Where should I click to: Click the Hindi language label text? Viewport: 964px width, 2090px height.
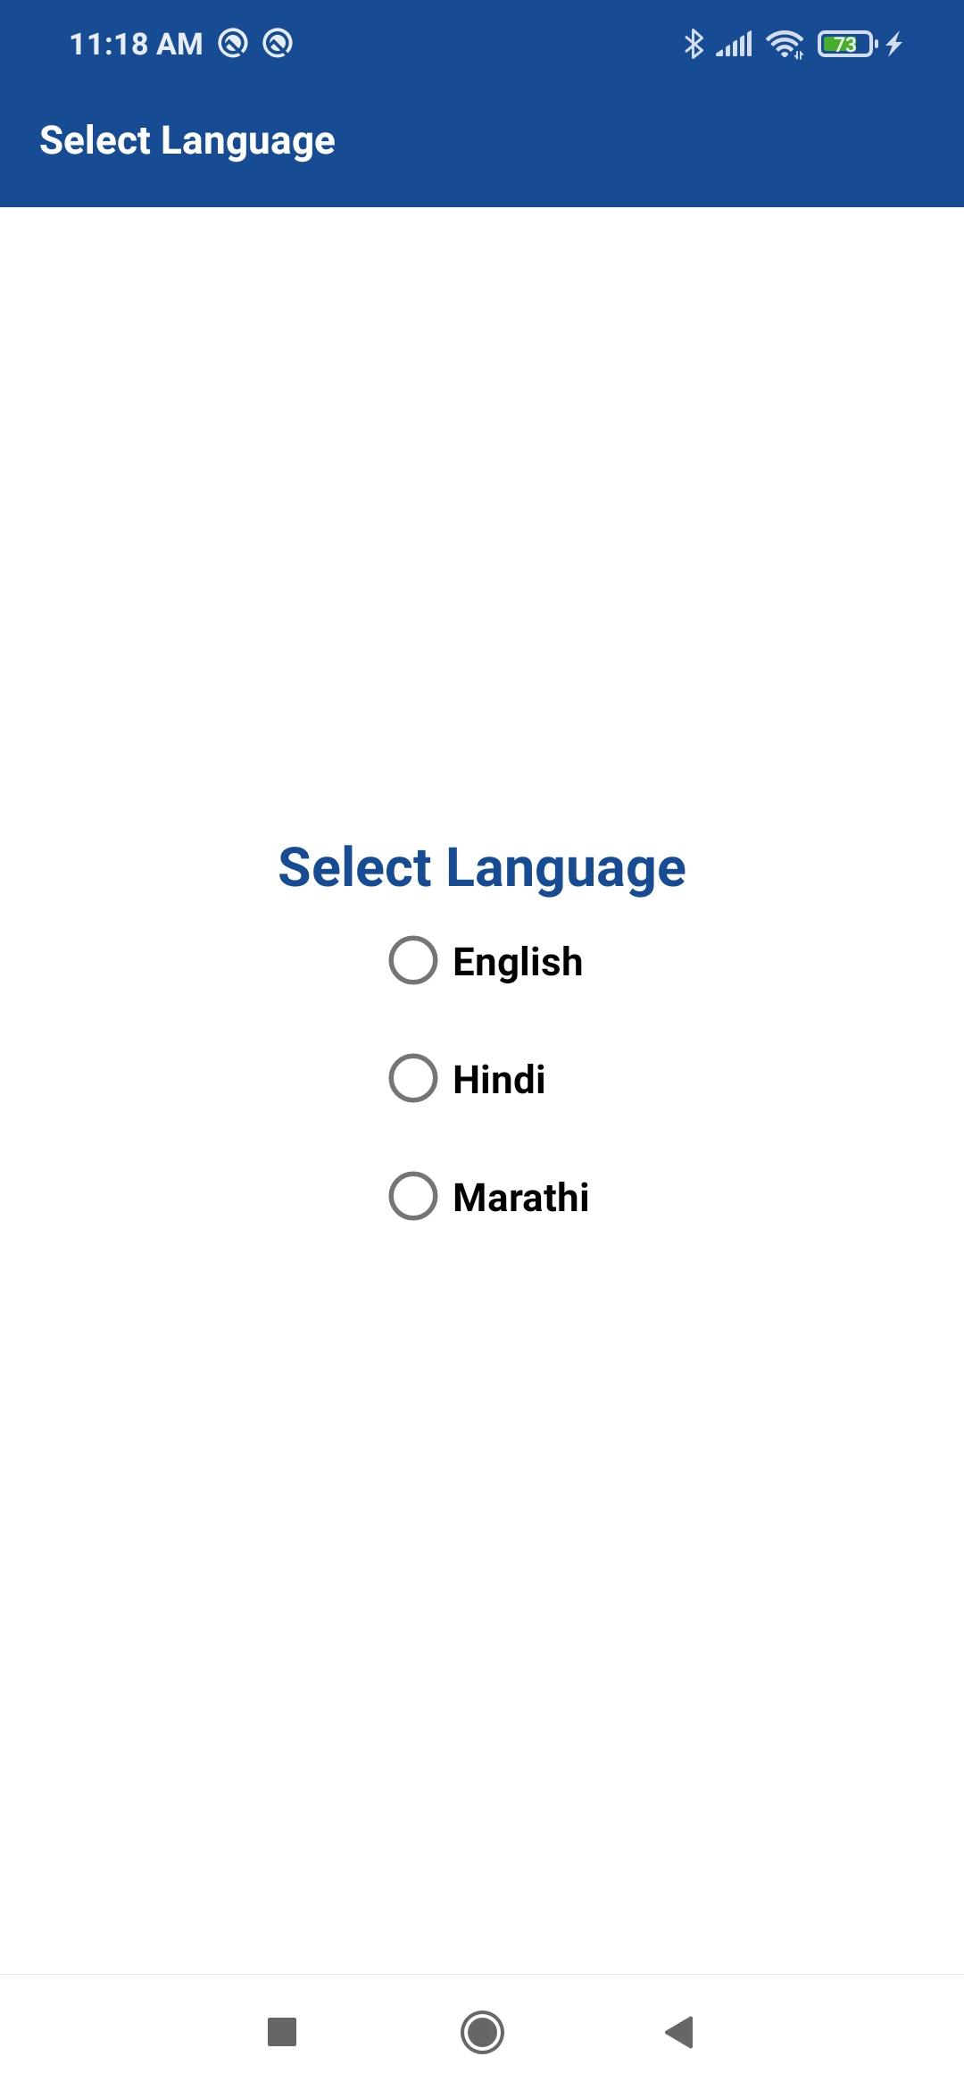(499, 1080)
